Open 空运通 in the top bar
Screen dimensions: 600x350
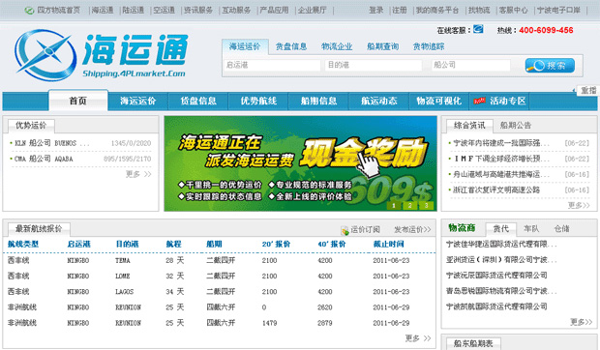click(165, 11)
